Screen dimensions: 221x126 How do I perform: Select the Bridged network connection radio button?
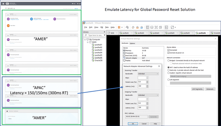pyautogui.click(x=168, y=61)
